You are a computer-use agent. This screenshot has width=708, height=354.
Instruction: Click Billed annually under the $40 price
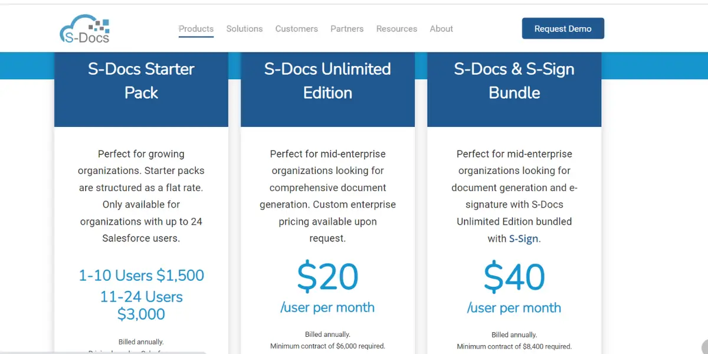[x=514, y=335]
